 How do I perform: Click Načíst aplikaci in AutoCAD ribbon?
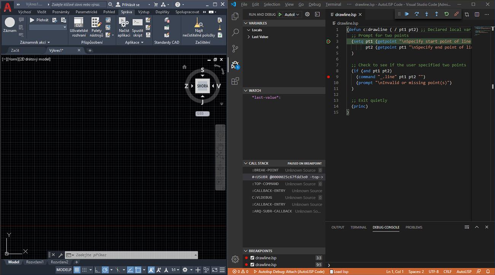click(x=124, y=27)
